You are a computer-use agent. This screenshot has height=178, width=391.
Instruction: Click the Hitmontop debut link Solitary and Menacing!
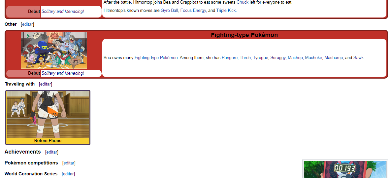coord(63,12)
